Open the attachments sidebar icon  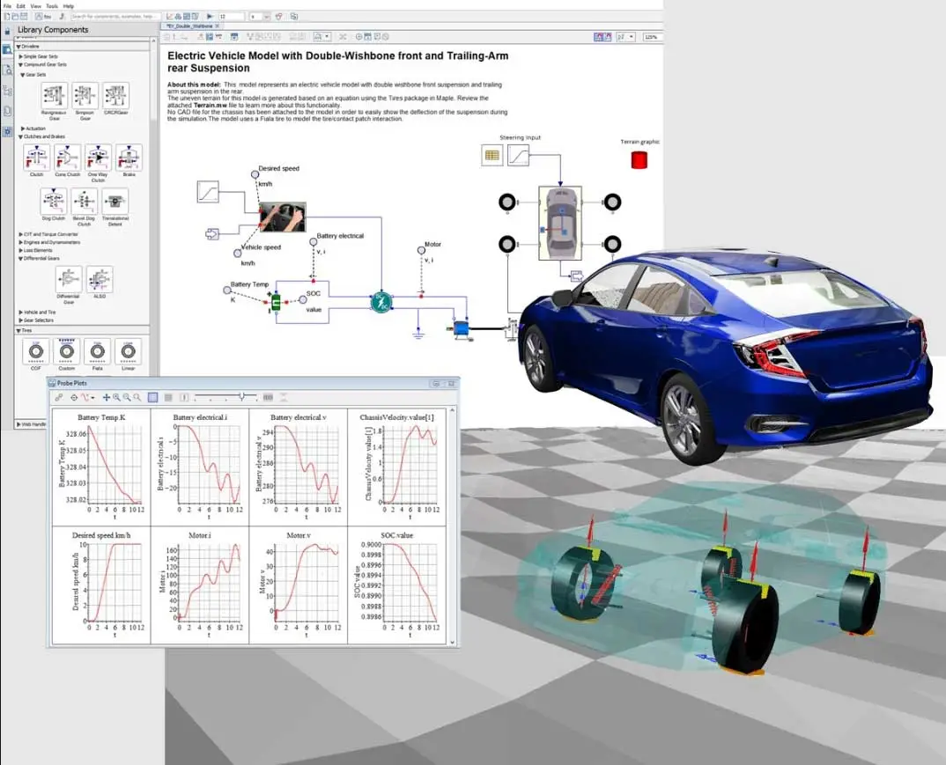coord(7,112)
